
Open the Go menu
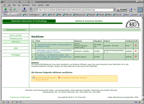[x=19, y=5]
